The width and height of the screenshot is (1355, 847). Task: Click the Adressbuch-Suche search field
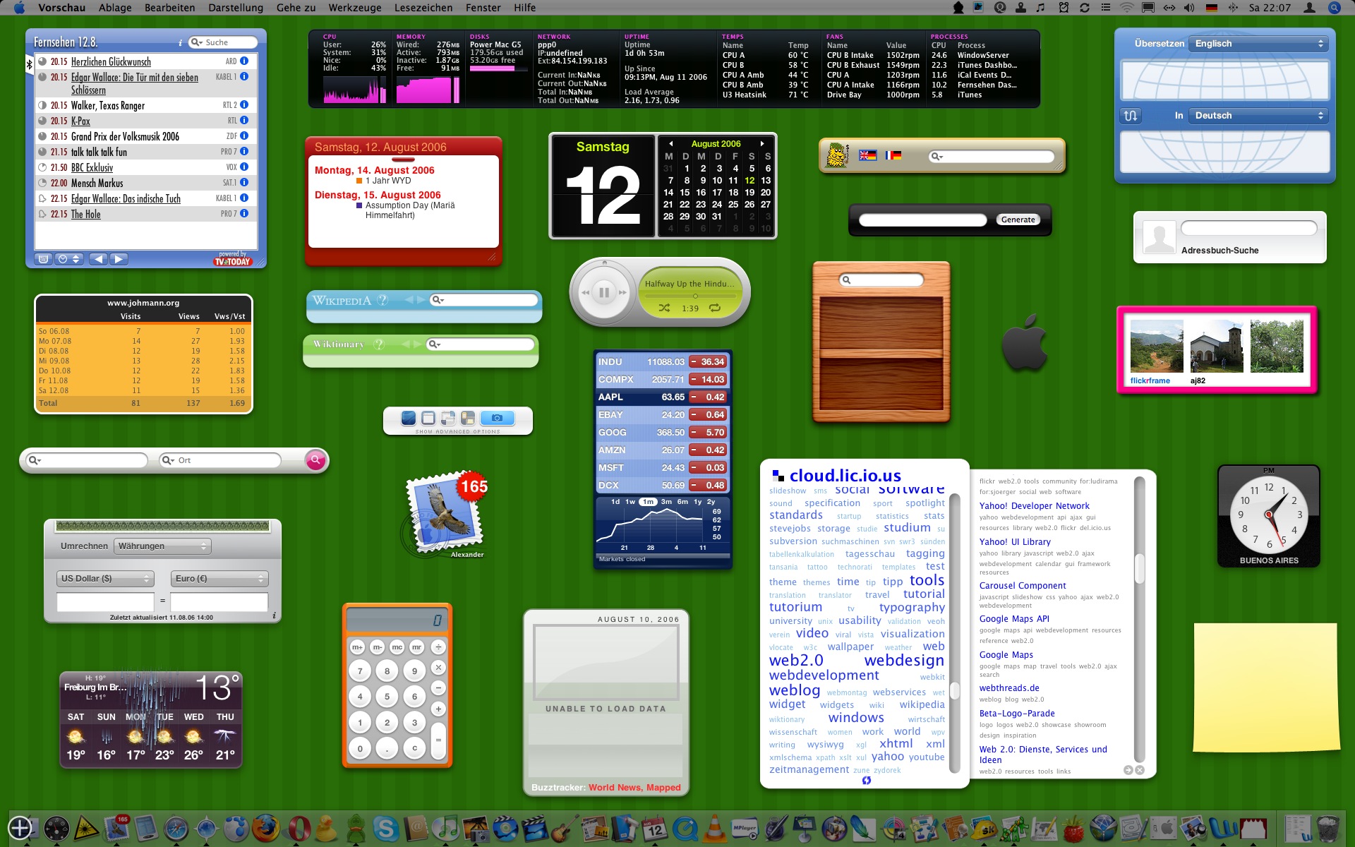pos(1248,228)
